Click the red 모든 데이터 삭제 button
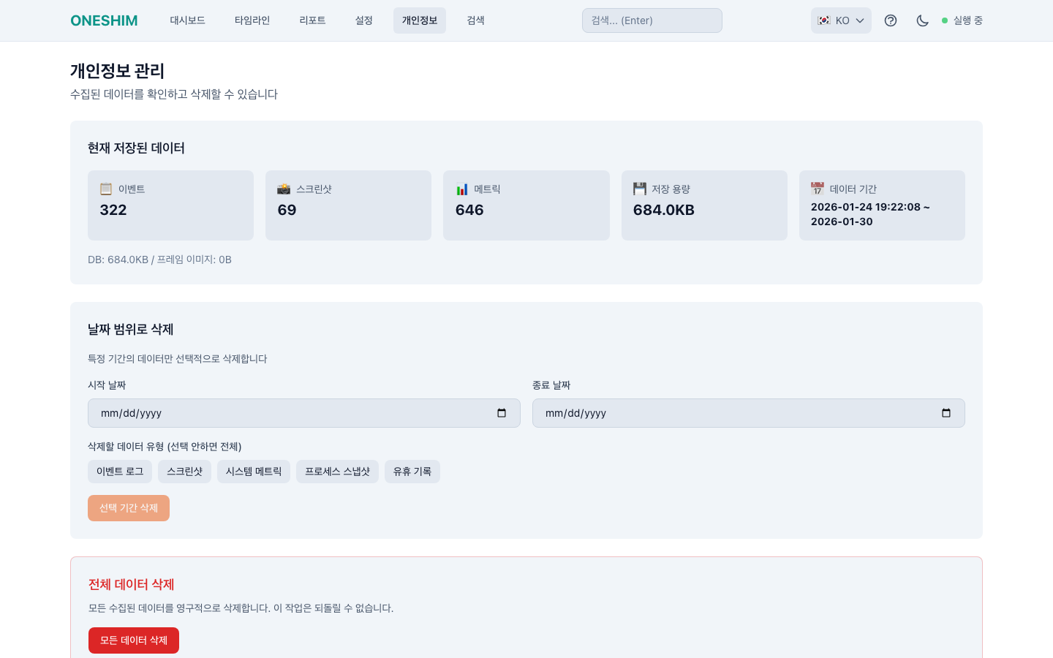Screen dimensions: 1053x658 click(x=134, y=640)
